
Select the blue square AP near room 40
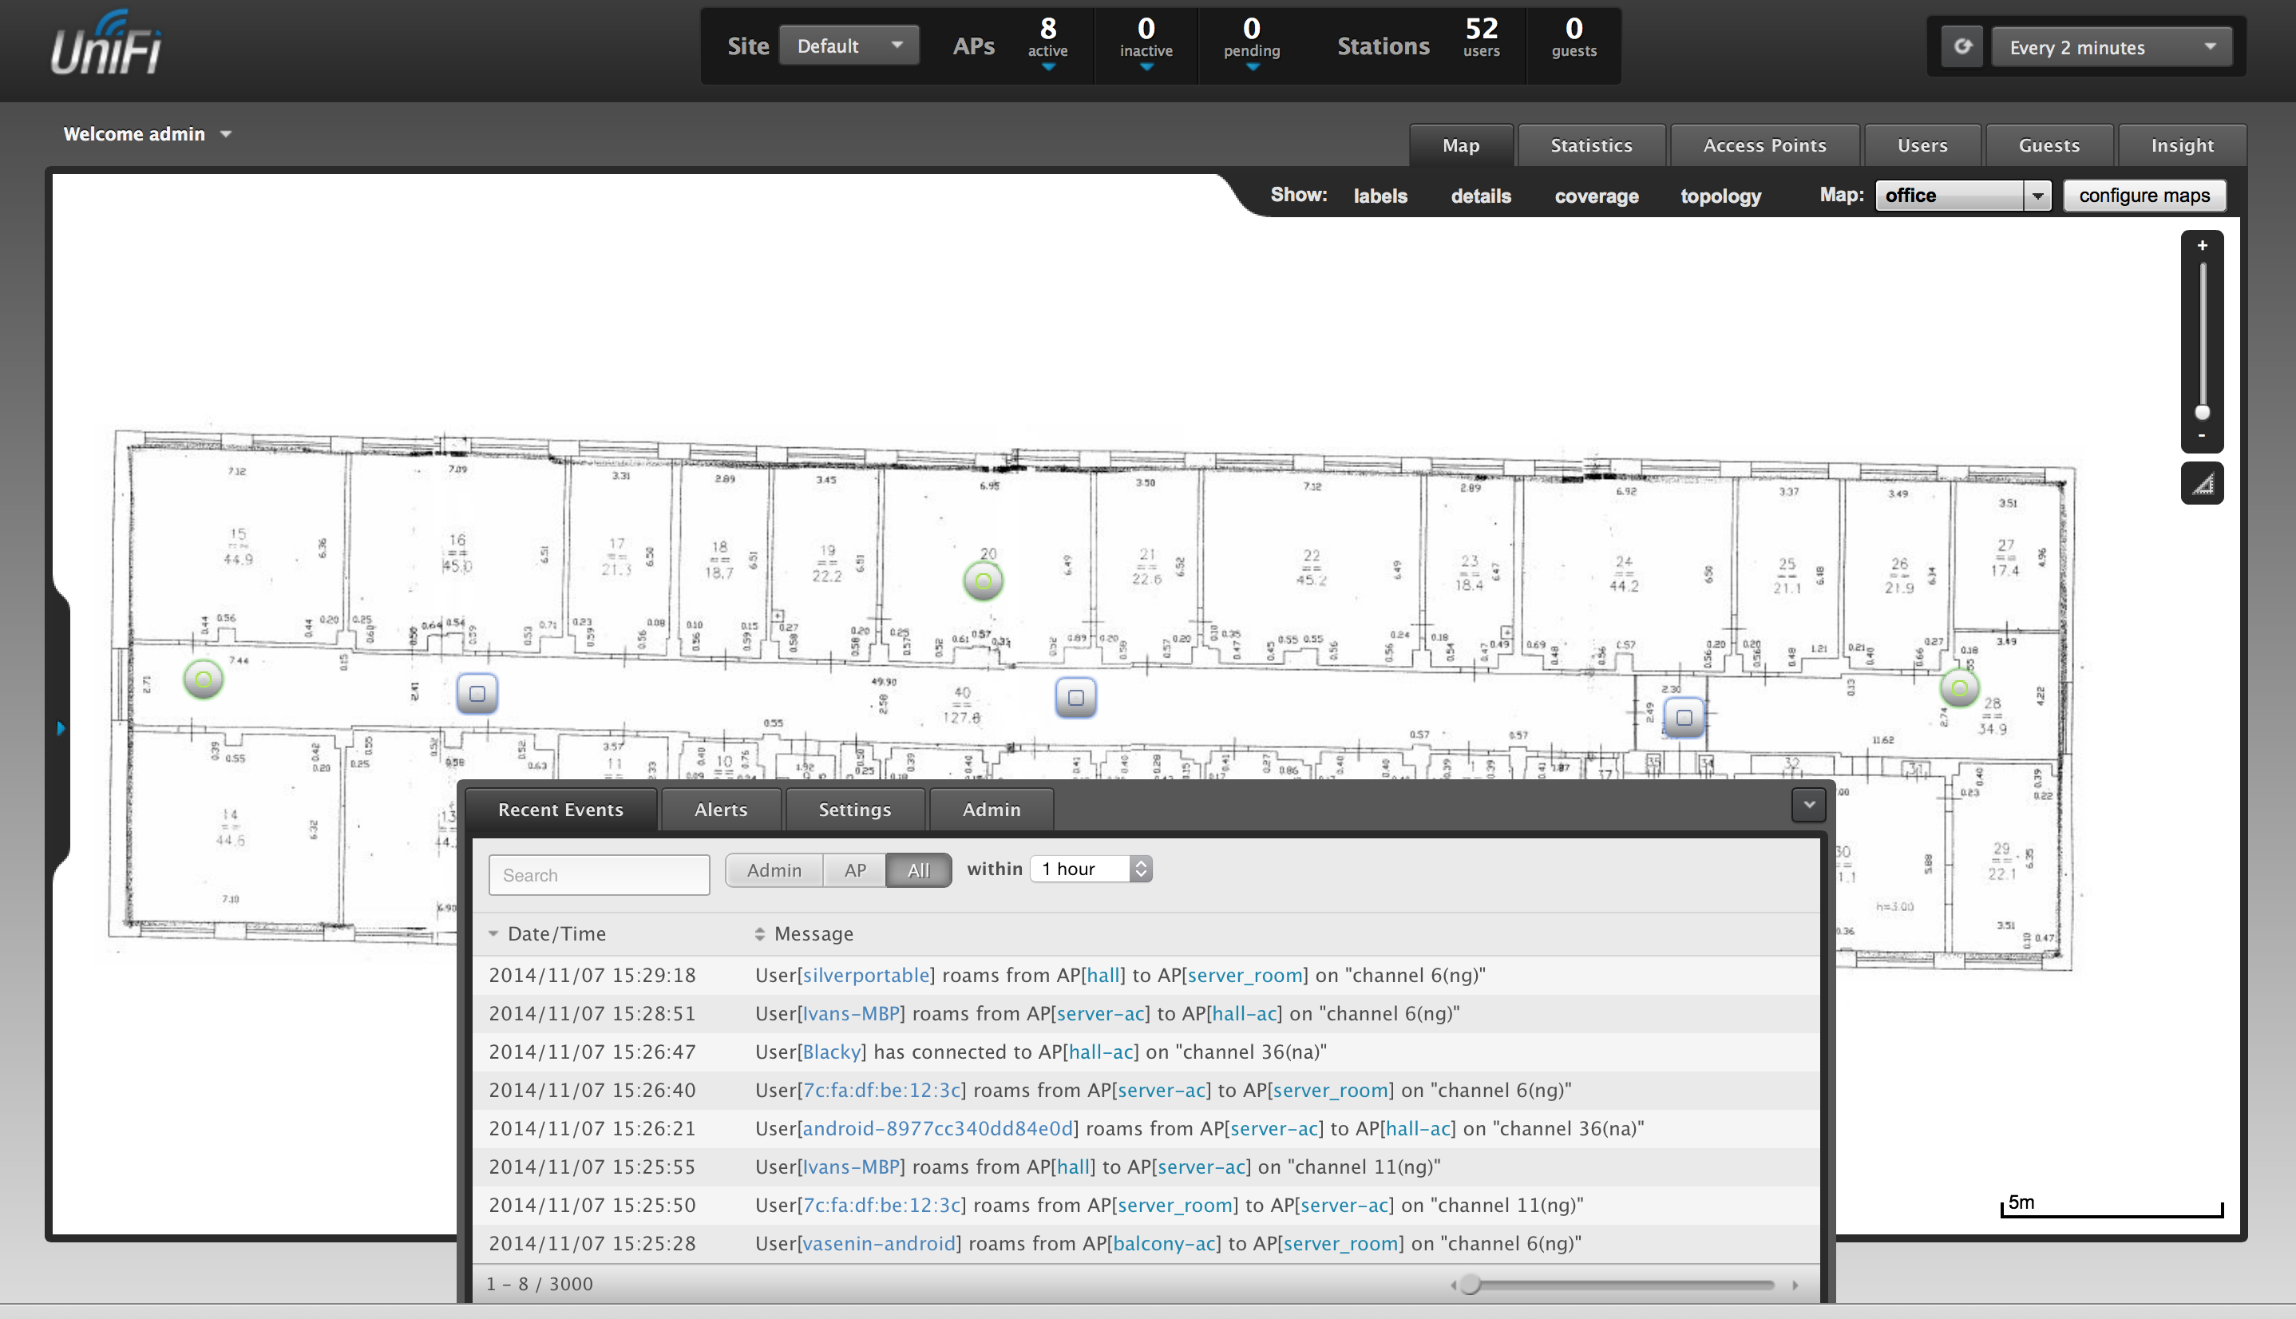(1075, 698)
